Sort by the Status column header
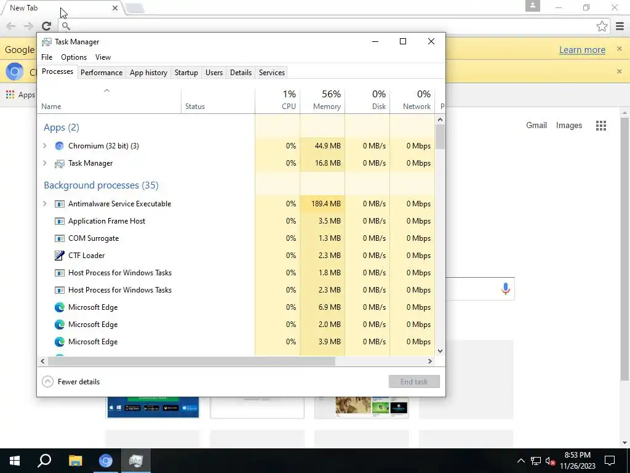Screen dimensions: 630x473 tap(218, 100)
